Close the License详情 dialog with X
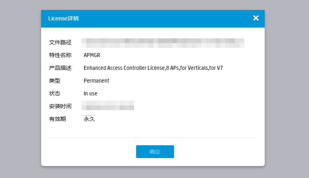The width and height of the screenshot is (309, 178). point(256,18)
